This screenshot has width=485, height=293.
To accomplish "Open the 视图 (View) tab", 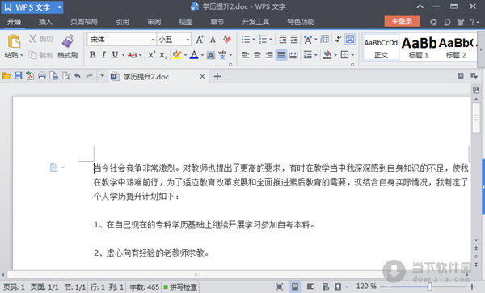I will [186, 22].
